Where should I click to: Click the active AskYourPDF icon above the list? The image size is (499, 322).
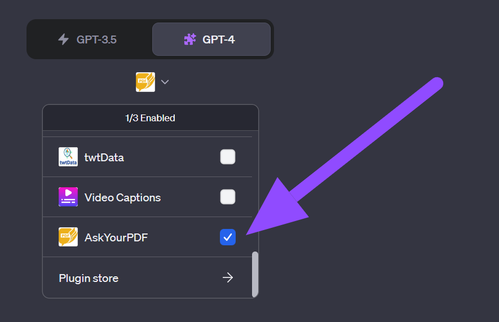point(145,82)
